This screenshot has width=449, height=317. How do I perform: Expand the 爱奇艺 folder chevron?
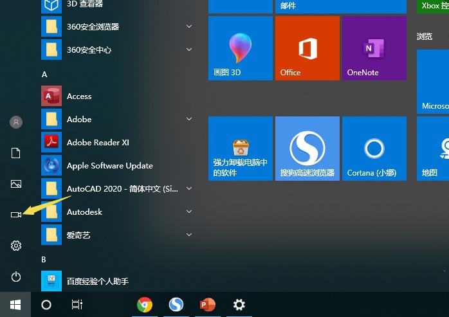189,235
